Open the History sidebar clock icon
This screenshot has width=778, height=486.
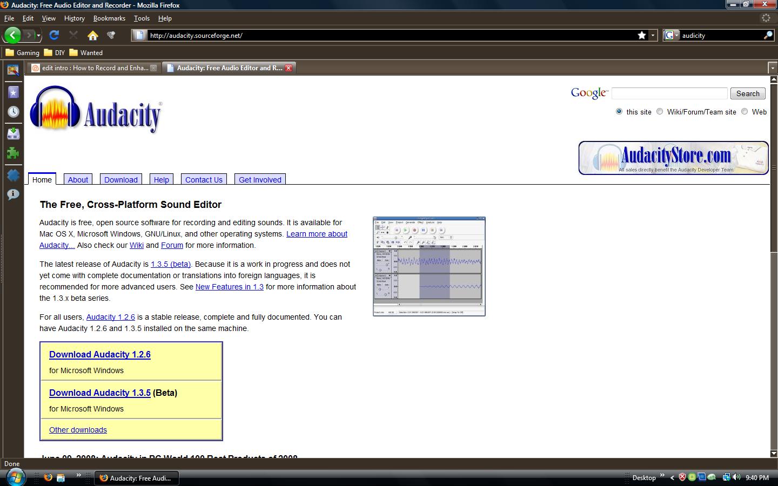click(13, 112)
